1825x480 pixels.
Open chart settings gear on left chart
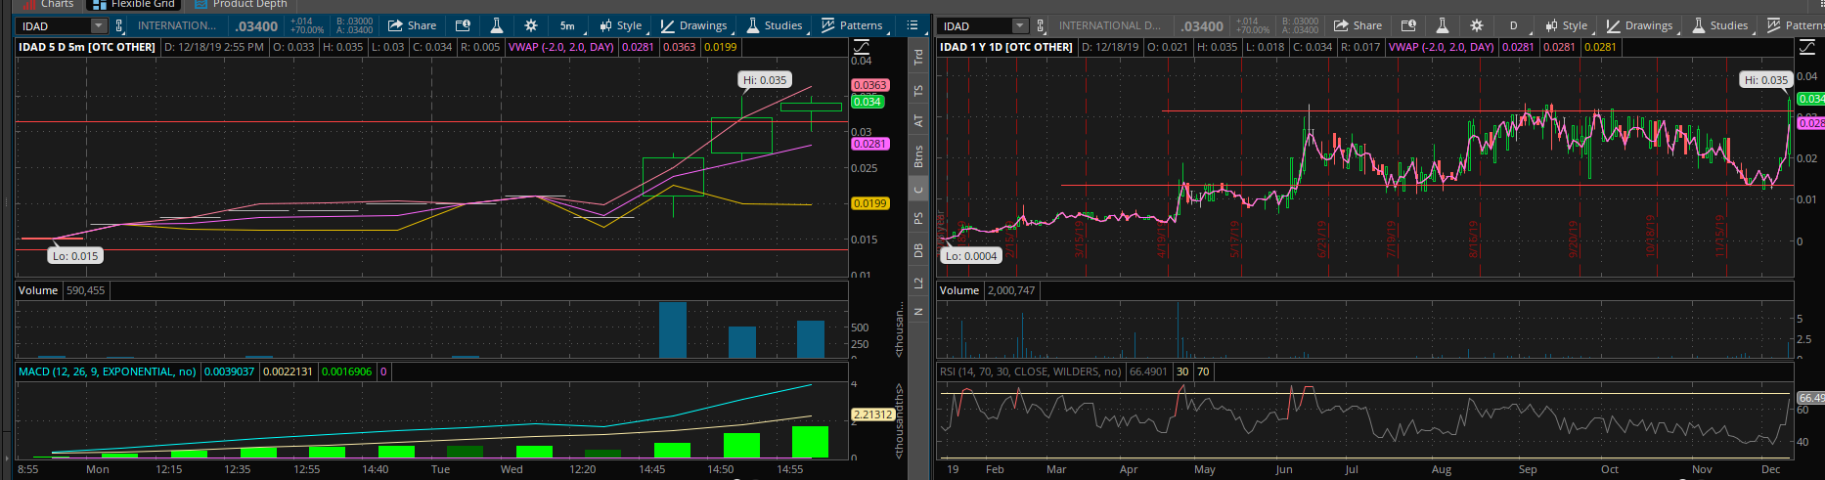[530, 25]
